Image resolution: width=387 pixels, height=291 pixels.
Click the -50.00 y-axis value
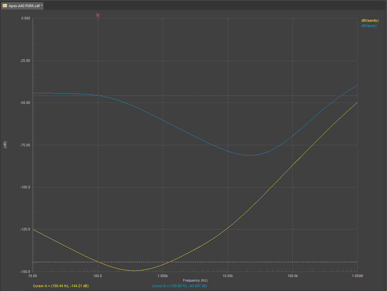tap(25, 103)
